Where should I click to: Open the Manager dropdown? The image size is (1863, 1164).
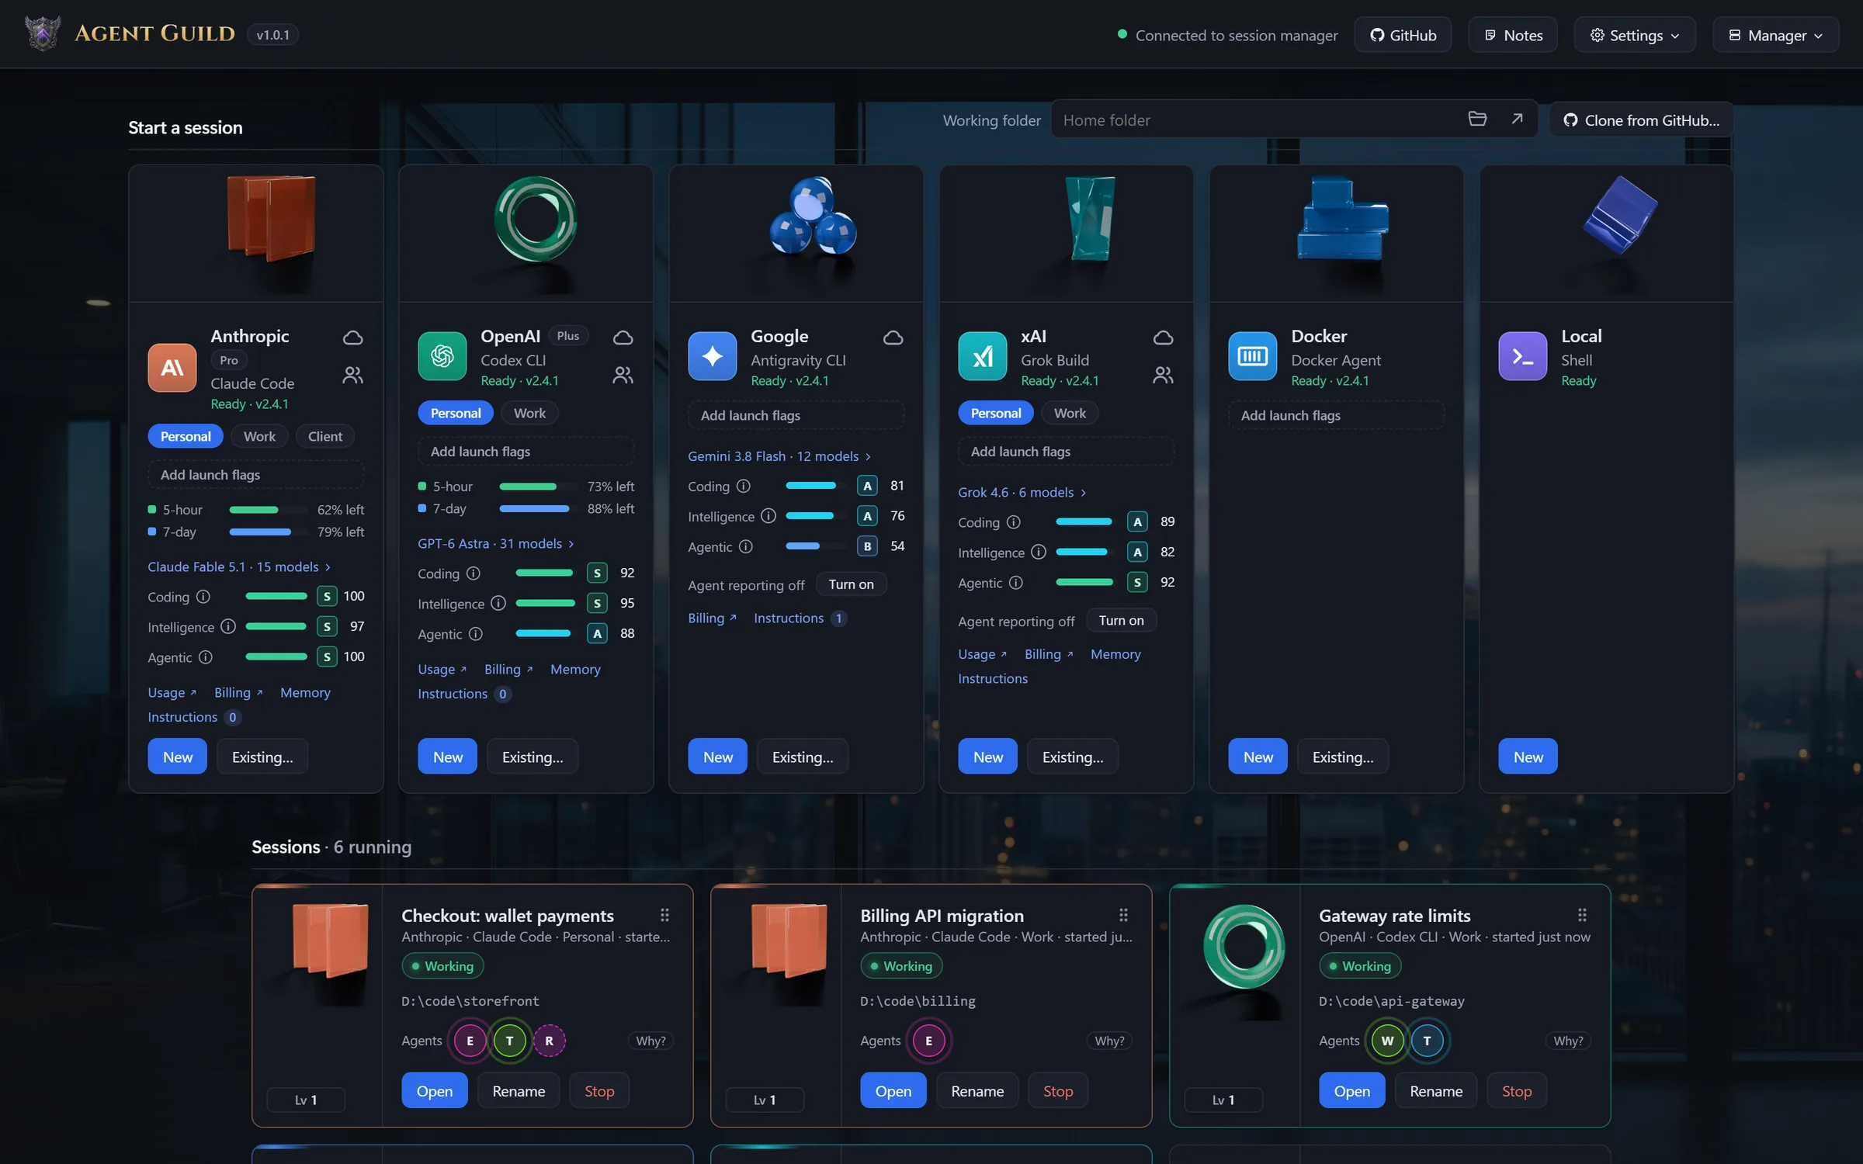[x=1775, y=35]
